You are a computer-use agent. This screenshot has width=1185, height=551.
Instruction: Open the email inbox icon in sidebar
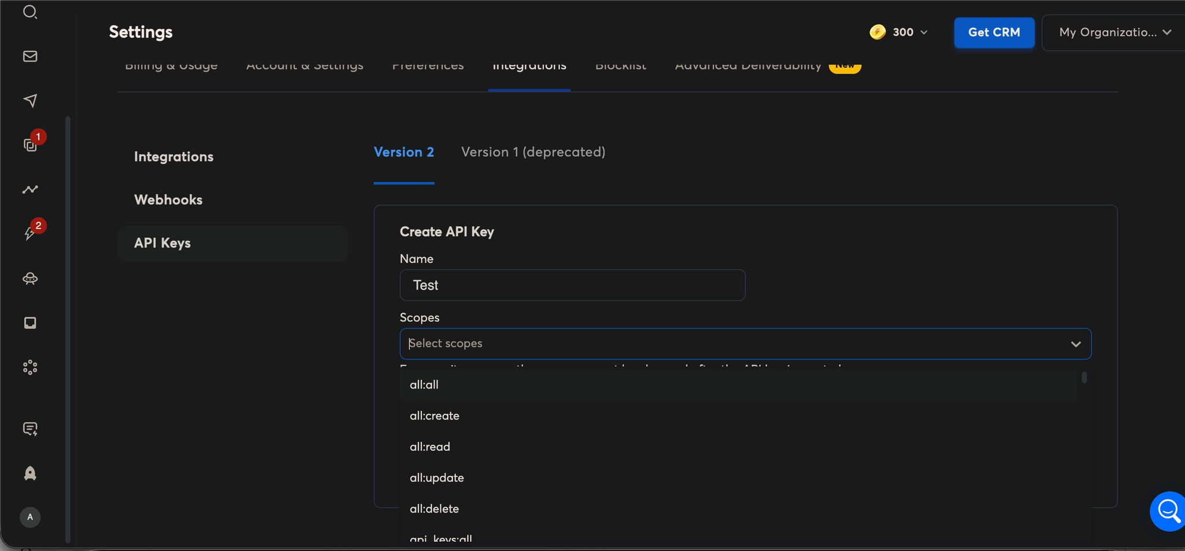pos(30,56)
